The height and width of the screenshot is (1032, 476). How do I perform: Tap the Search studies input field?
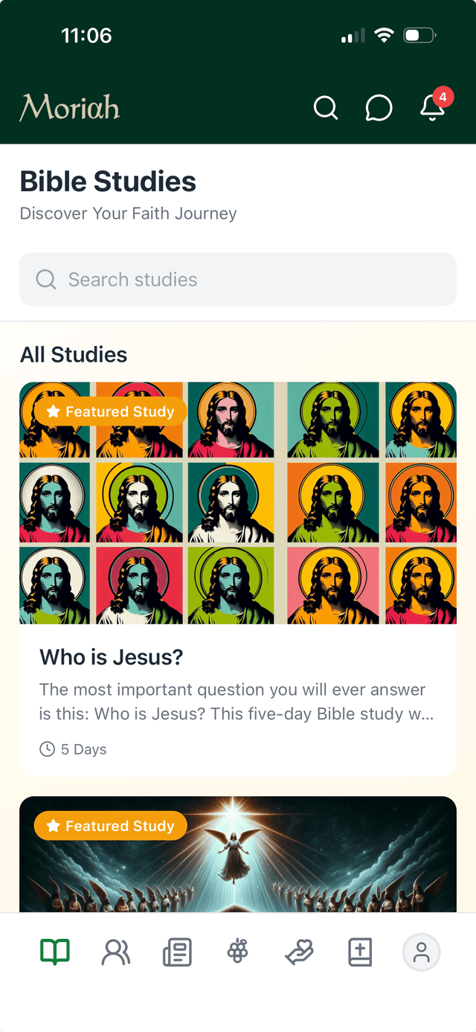click(x=238, y=279)
